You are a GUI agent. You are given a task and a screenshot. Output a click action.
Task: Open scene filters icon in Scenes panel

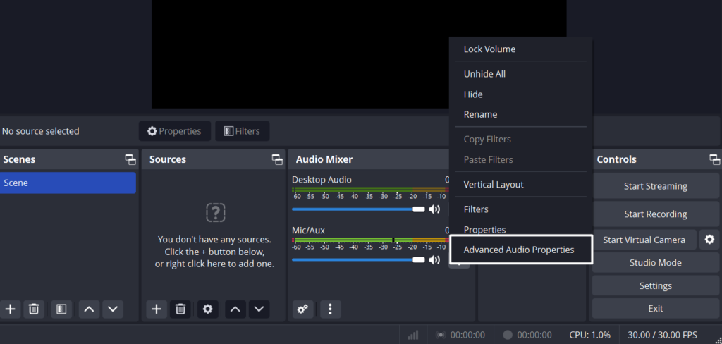point(61,309)
